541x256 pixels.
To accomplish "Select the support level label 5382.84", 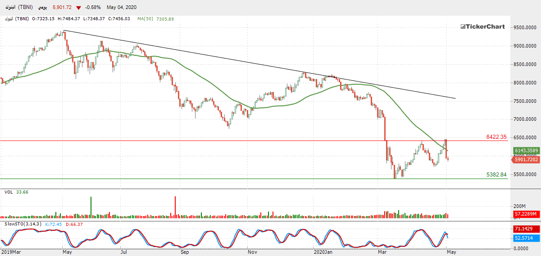I will point(497,174).
